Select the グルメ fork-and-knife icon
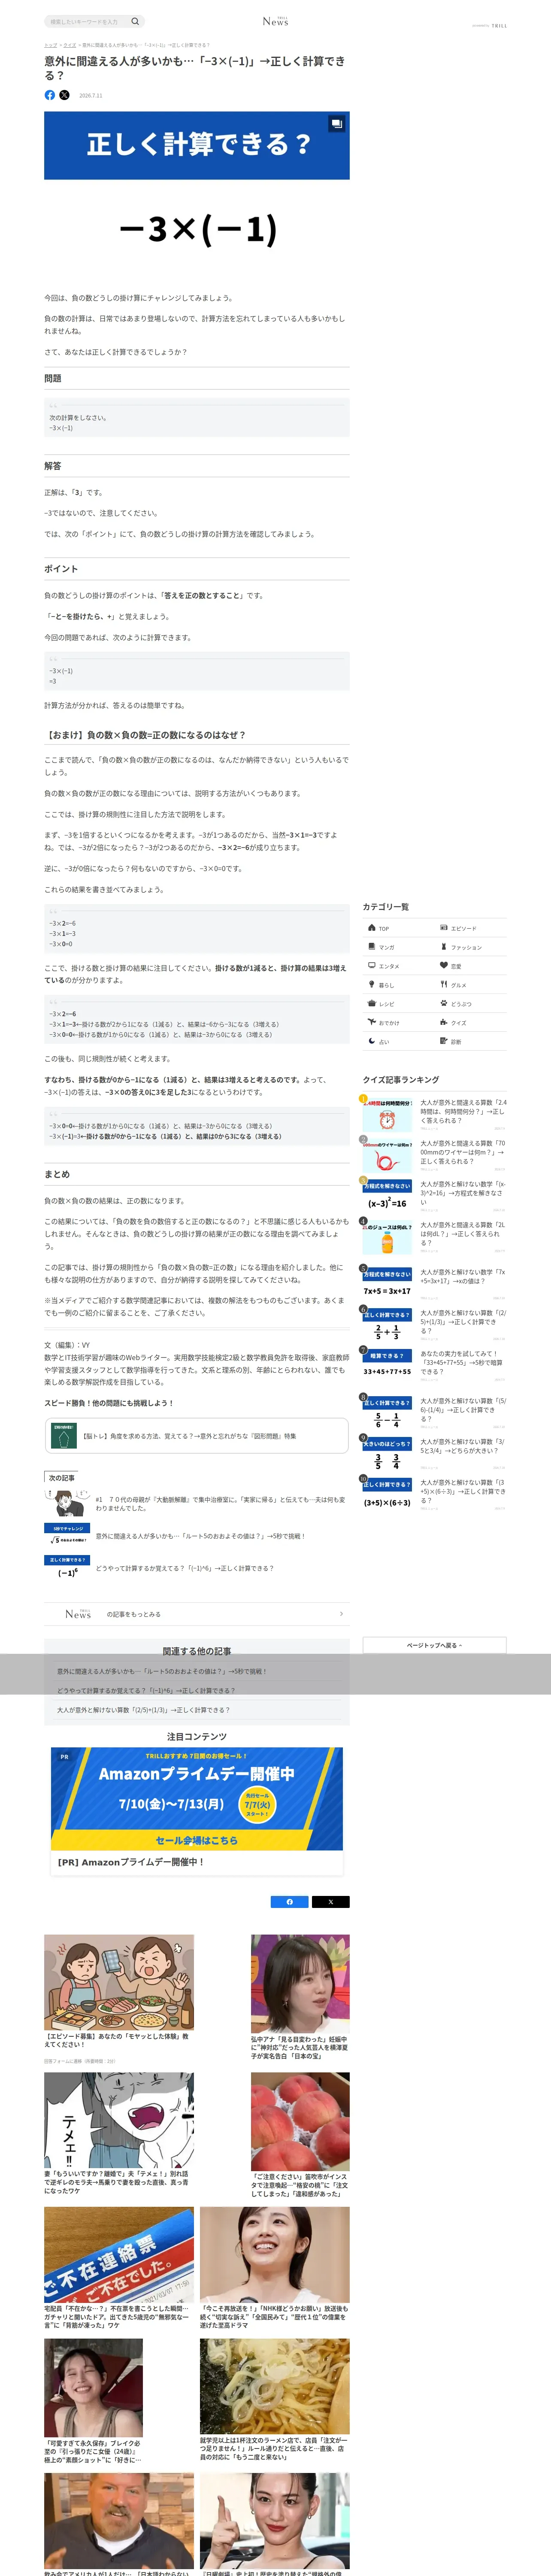The height and width of the screenshot is (2576, 551). [x=444, y=984]
